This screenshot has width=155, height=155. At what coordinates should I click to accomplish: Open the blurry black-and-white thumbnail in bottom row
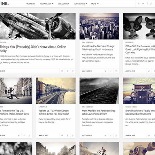[16, 149]
